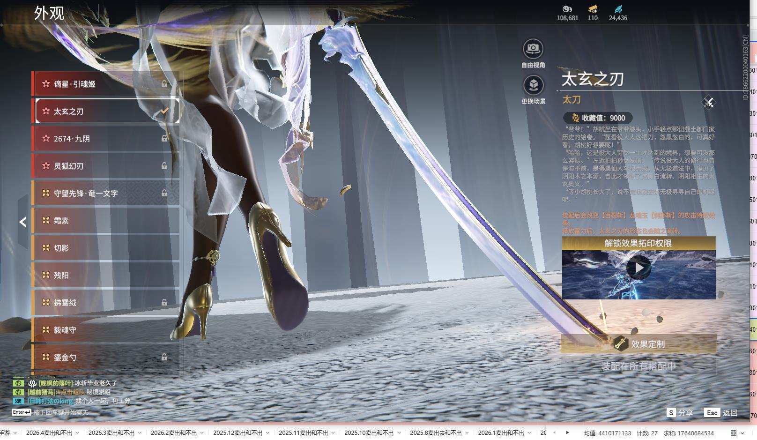
Task: Click the 收藏值 collection value icon
Action: coord(575,118)
